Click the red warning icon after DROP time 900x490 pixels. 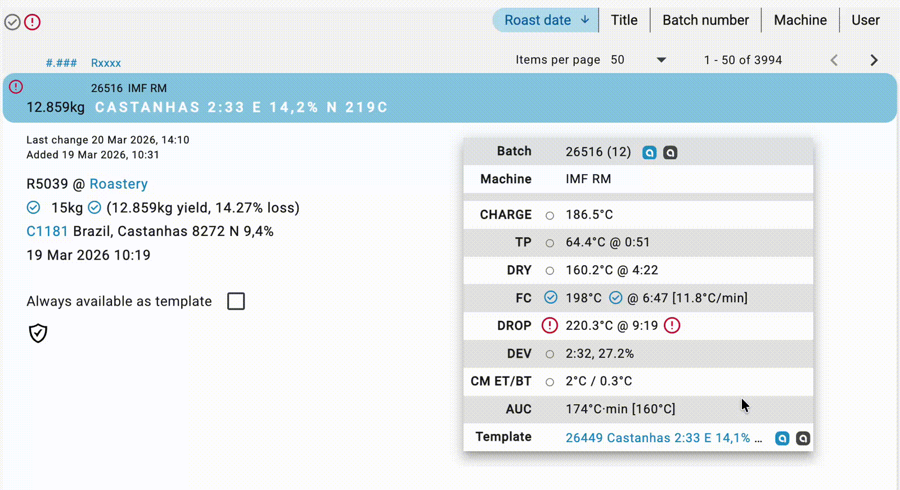[672, 325]
